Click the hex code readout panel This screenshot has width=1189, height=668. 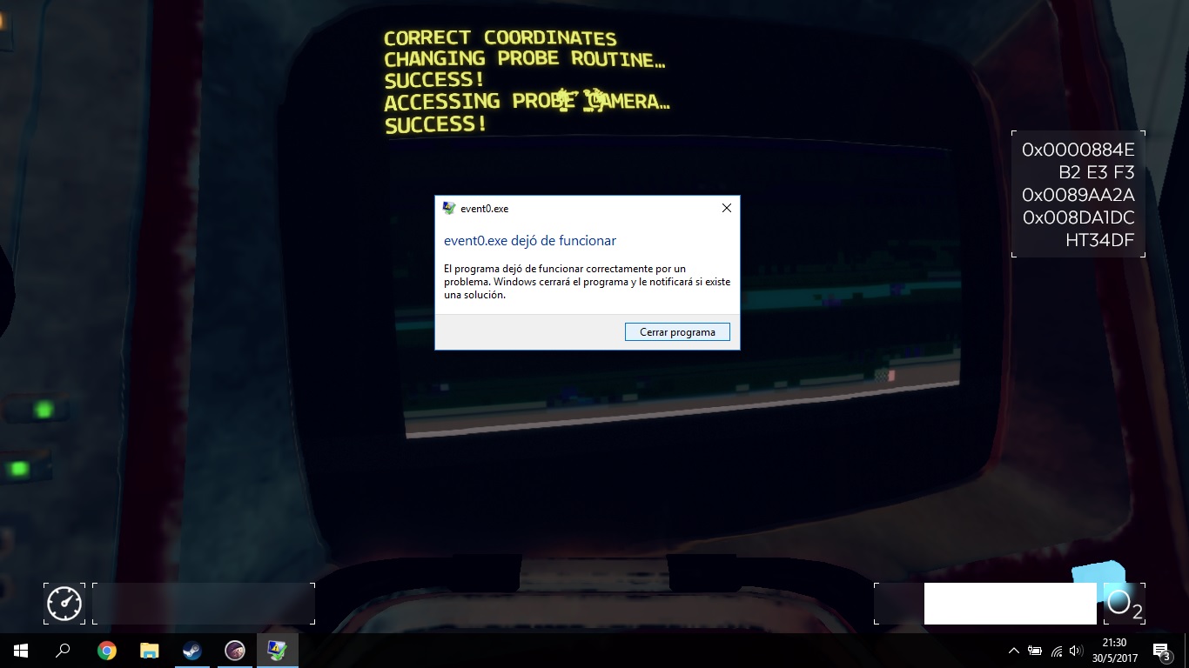click(1078, 195)
